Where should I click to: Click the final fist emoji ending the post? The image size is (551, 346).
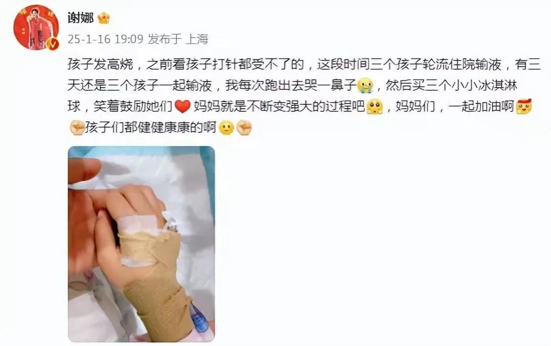point(244,128)
